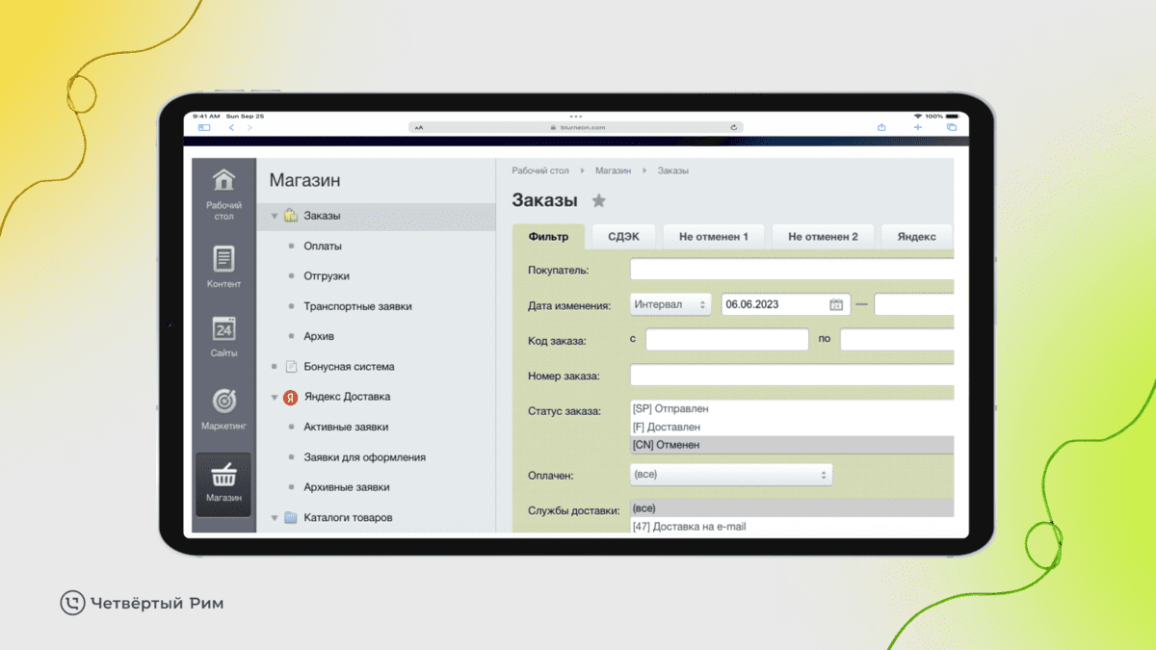Viewport: 1156px width, 650px height.
Task: Collapse the Яндекс Доставка tree node
Action: pos(275,398)
